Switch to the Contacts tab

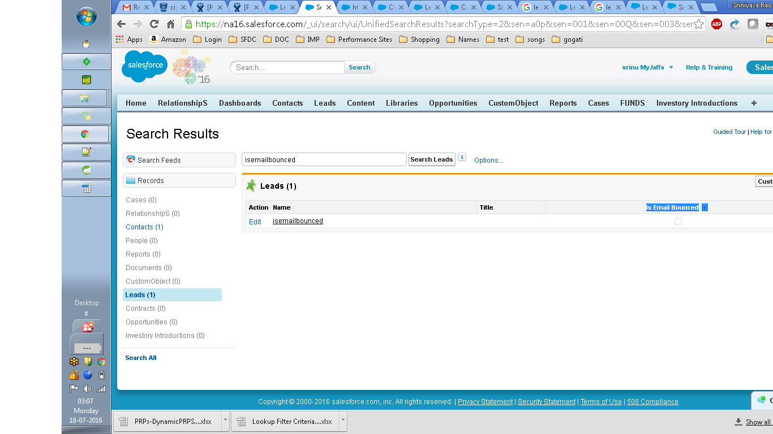(287, 103)
